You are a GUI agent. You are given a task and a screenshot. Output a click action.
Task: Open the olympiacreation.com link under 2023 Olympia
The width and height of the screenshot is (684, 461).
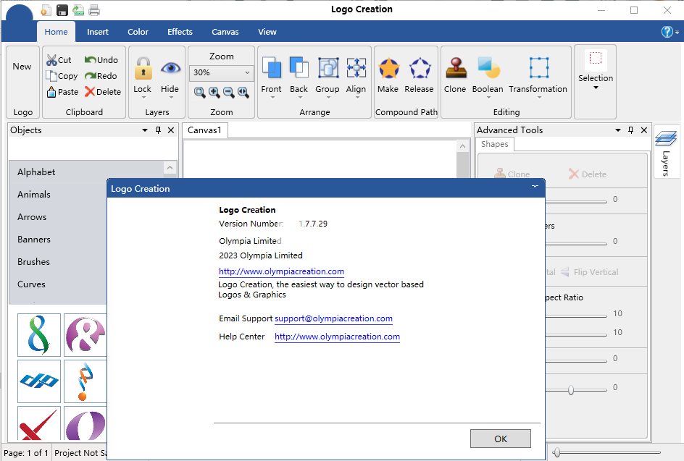[x=281, y=271]
